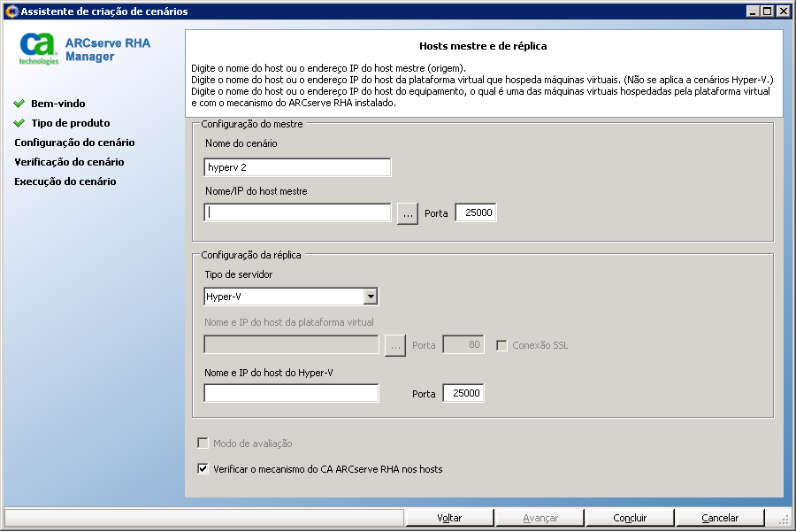This screenshot has width=796, height=532.
Task: Minimize the wizard window
Action: [754, 12]
